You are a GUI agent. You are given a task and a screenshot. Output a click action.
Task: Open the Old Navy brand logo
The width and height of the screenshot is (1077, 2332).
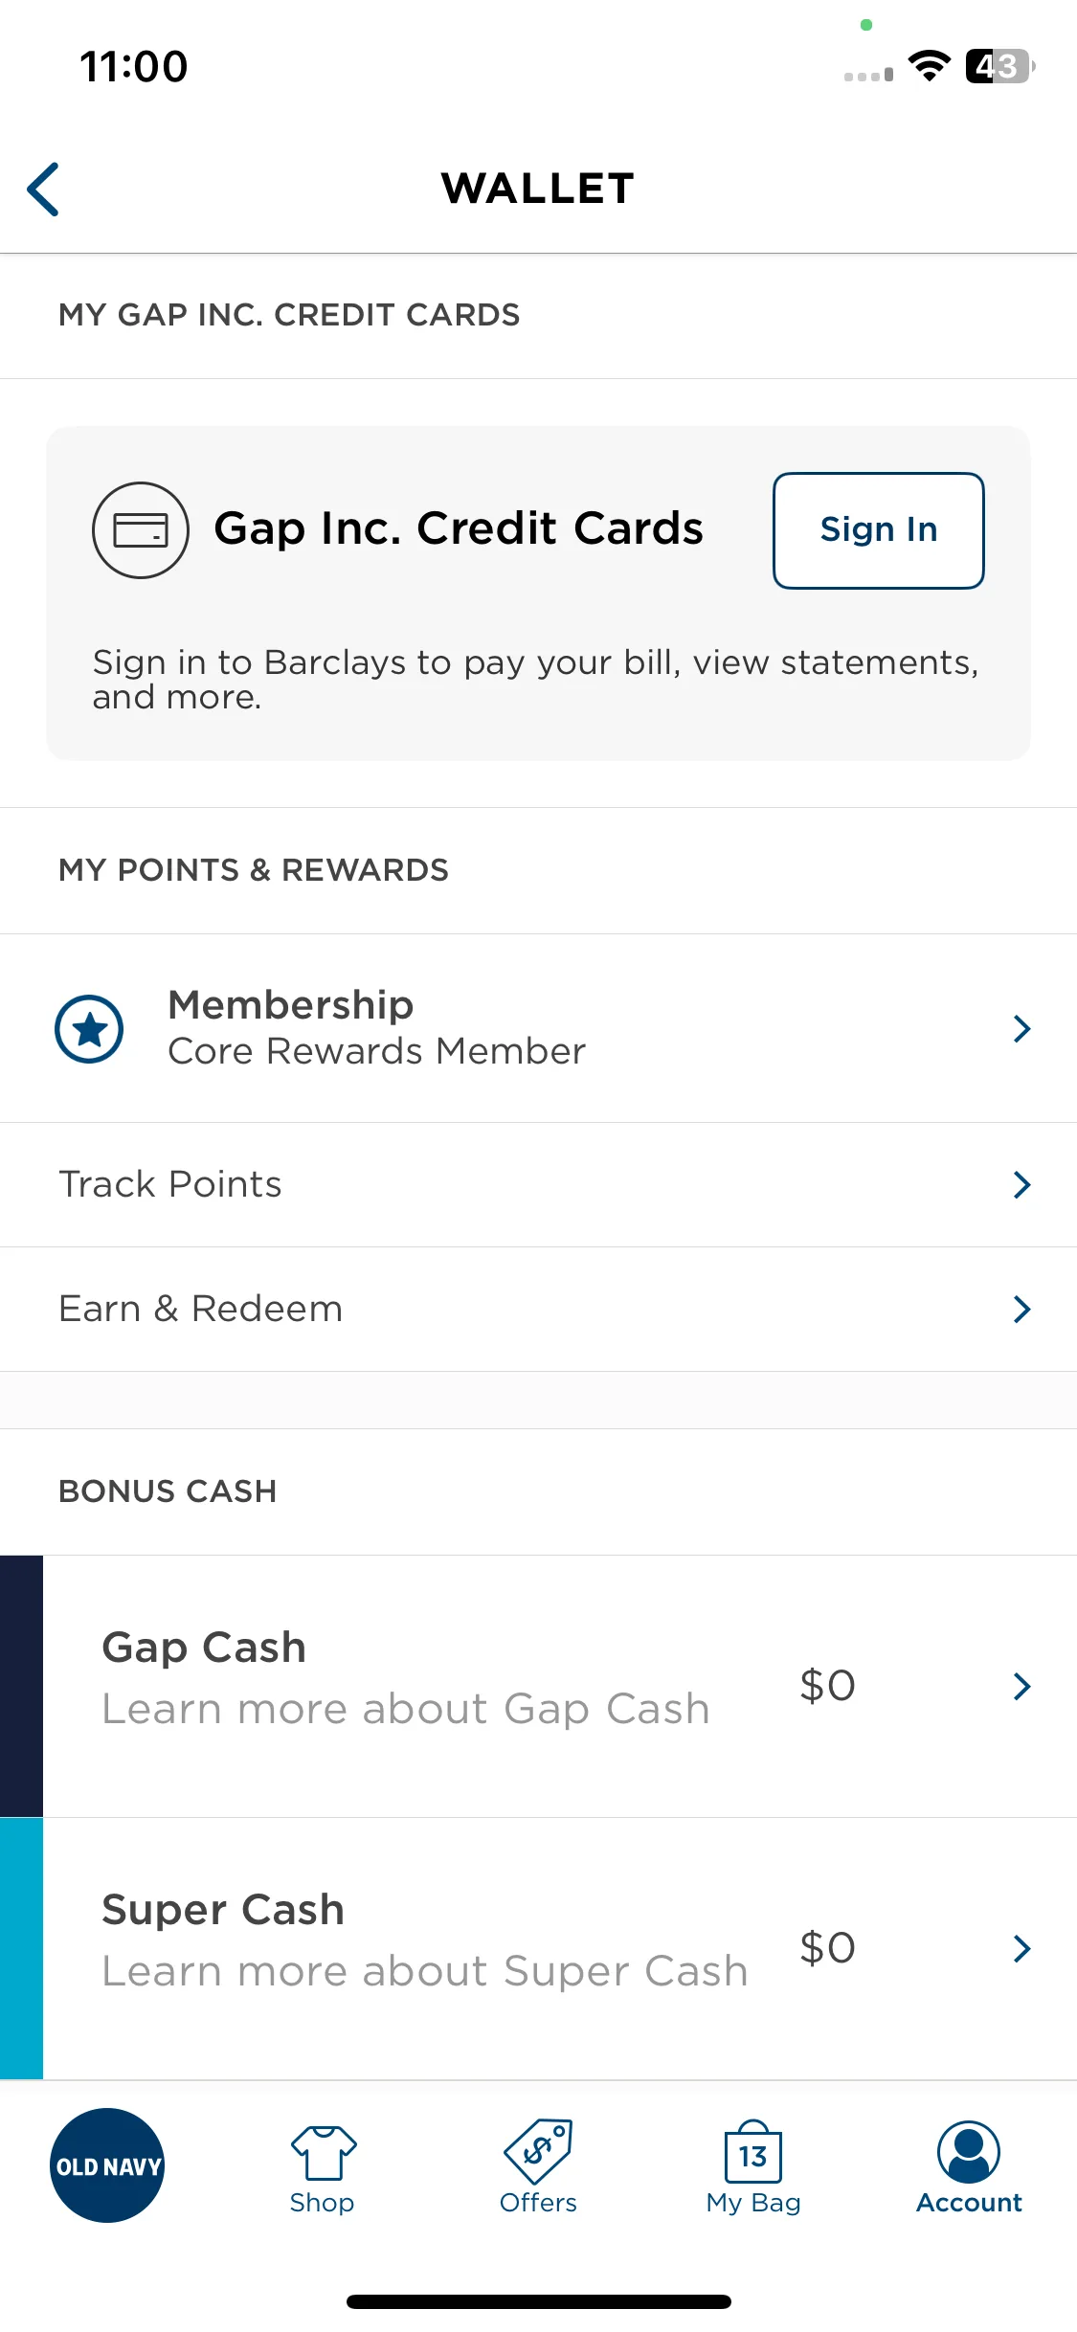click(x=106, y=2165)
